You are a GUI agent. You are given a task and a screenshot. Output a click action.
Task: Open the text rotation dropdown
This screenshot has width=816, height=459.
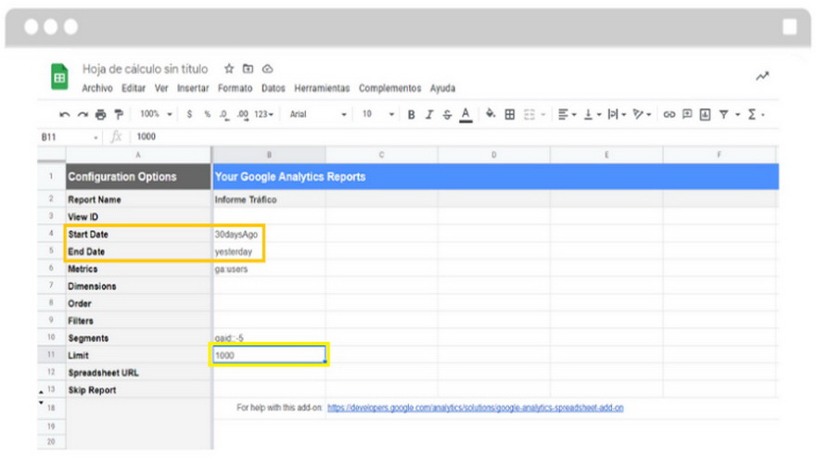642,114
